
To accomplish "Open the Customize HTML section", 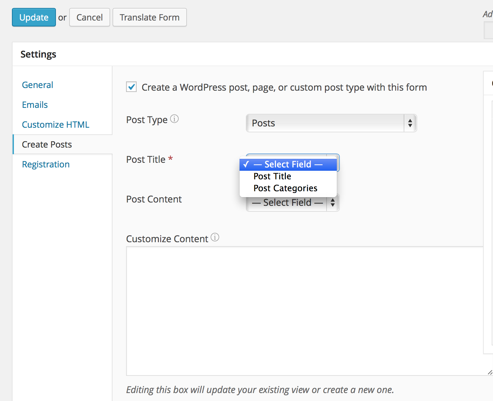I will coord(55,124).
